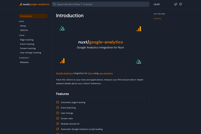
Task: Open the Options guide page
Action: 24,30
